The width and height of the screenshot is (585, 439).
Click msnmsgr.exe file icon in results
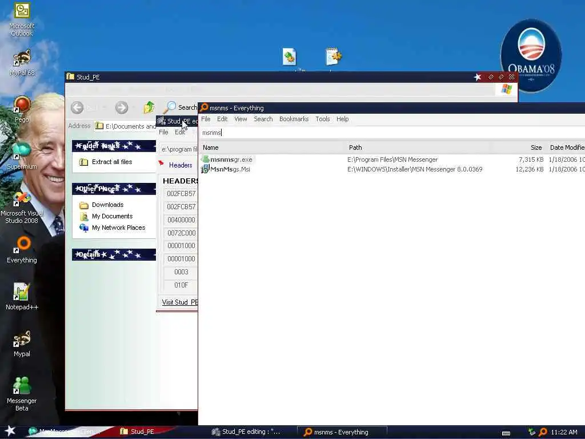[205, 159]
